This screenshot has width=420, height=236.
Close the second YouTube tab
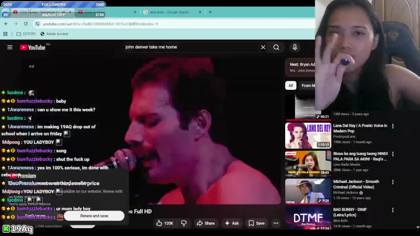[135, 12]
